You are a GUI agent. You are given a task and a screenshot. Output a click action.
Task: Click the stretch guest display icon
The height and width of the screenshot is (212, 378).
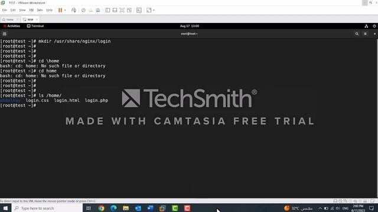pyautogui.click(x=149, y=10)
